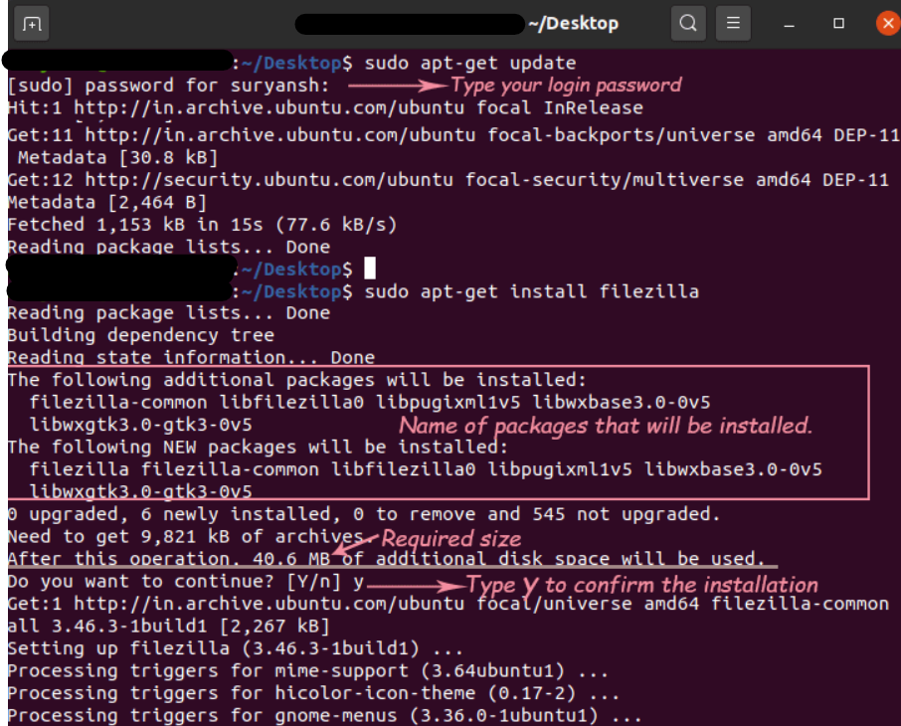The height and width of the screenshot is (726, 901).
Task: Click the 'Metadata [30.8 kB]' text
Action: tap(117, 157)
